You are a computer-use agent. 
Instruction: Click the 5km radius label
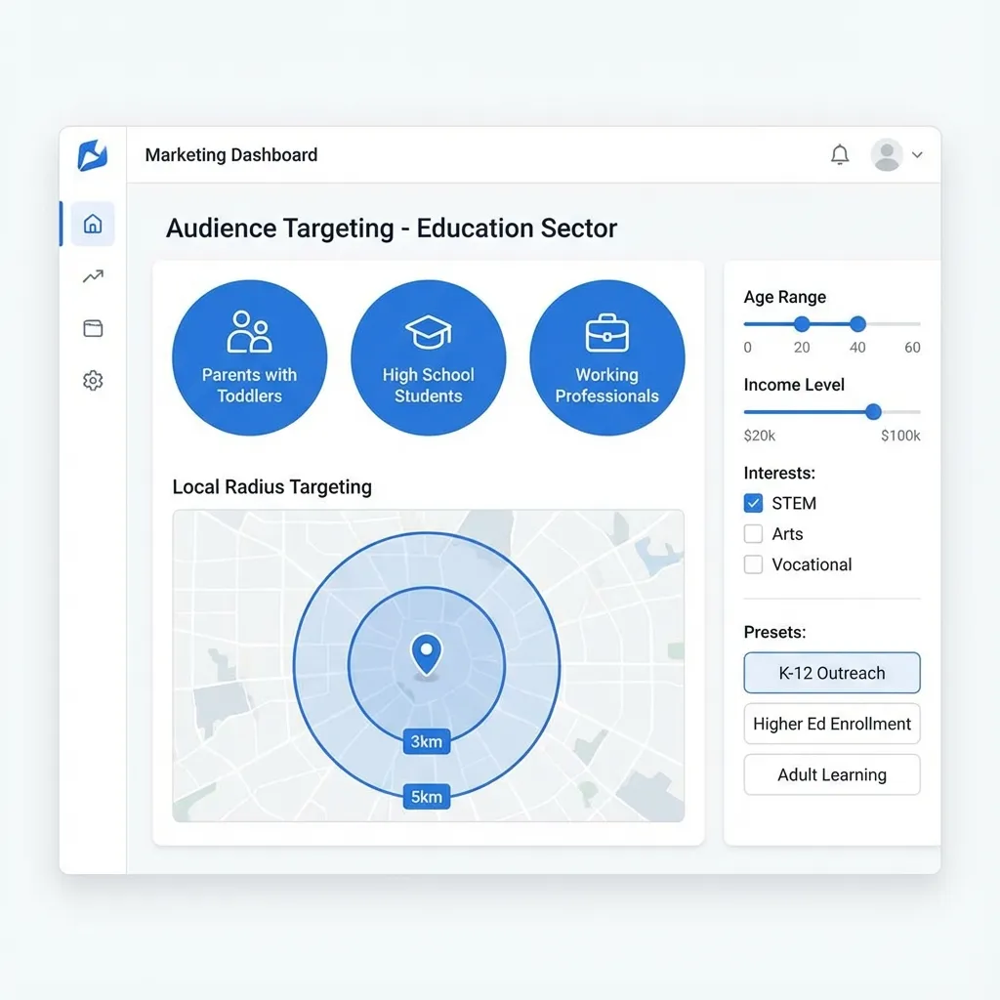coord(427,797)
